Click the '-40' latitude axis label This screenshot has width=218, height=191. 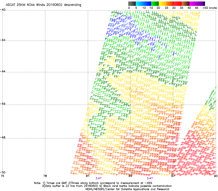[x=3, y=10]
